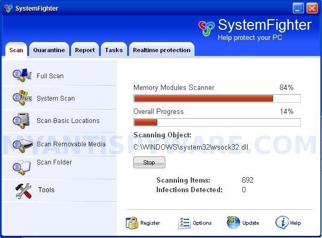Close the SystemFighter window

point(312,9)
